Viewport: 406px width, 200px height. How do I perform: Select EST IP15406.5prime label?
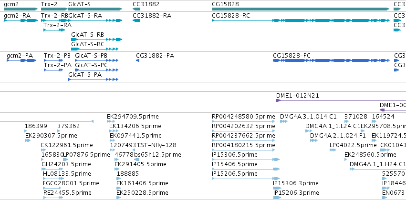pyautogui.click(x=235, y=164)
